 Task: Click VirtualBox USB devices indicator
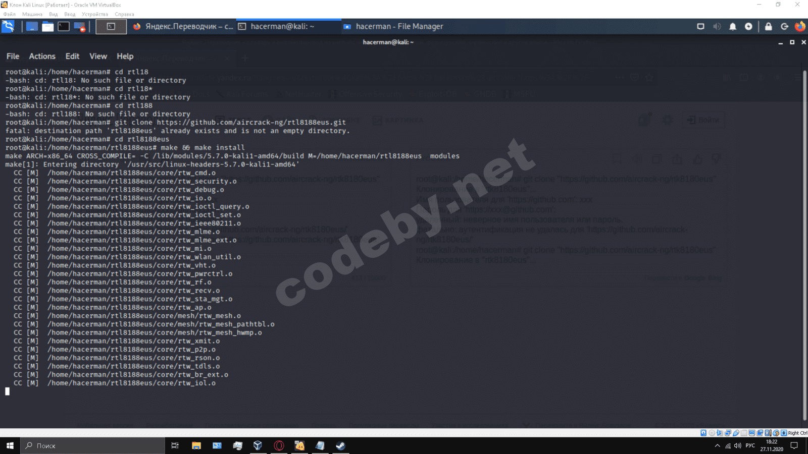coord(736,433)
